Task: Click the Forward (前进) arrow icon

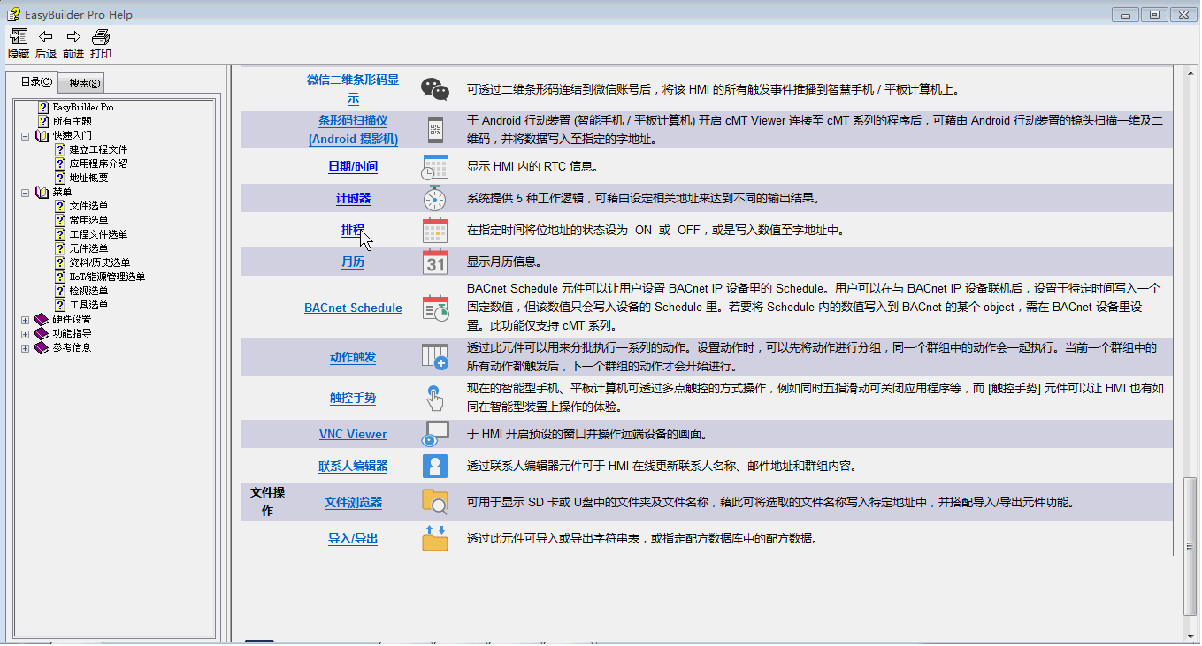Action: [x=73, y=37]
